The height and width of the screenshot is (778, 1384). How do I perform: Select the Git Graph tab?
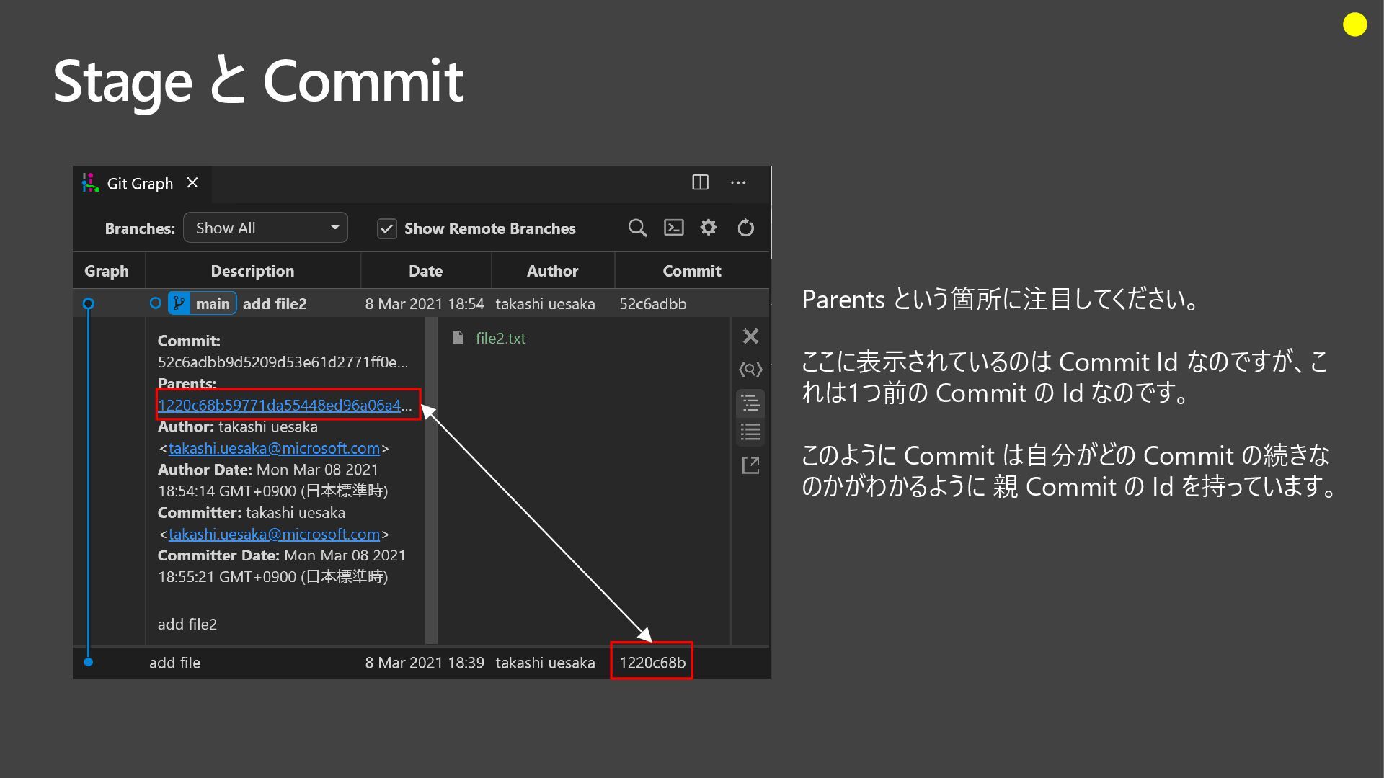click(139, 184)
